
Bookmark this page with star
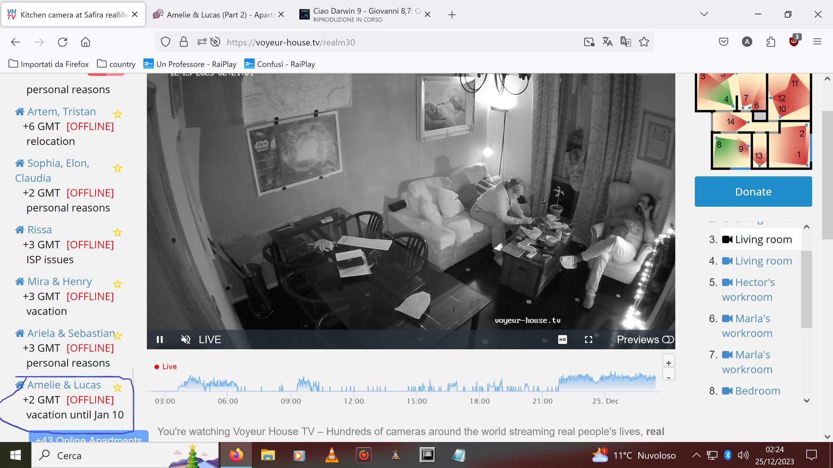pos(644,42)
